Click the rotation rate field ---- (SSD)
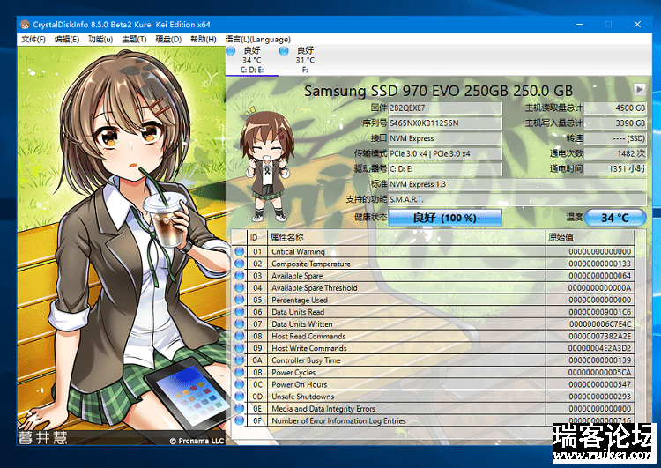Screen dimensions: 661x468 (x=615, y=138)
